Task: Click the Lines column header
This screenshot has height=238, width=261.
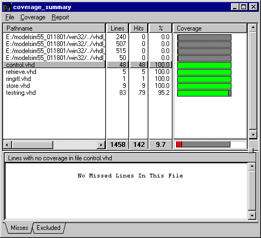Action: click(x=118, y=28)
